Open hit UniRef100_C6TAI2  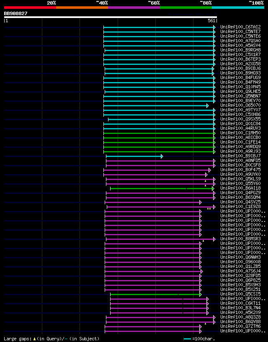pos(240,27)
